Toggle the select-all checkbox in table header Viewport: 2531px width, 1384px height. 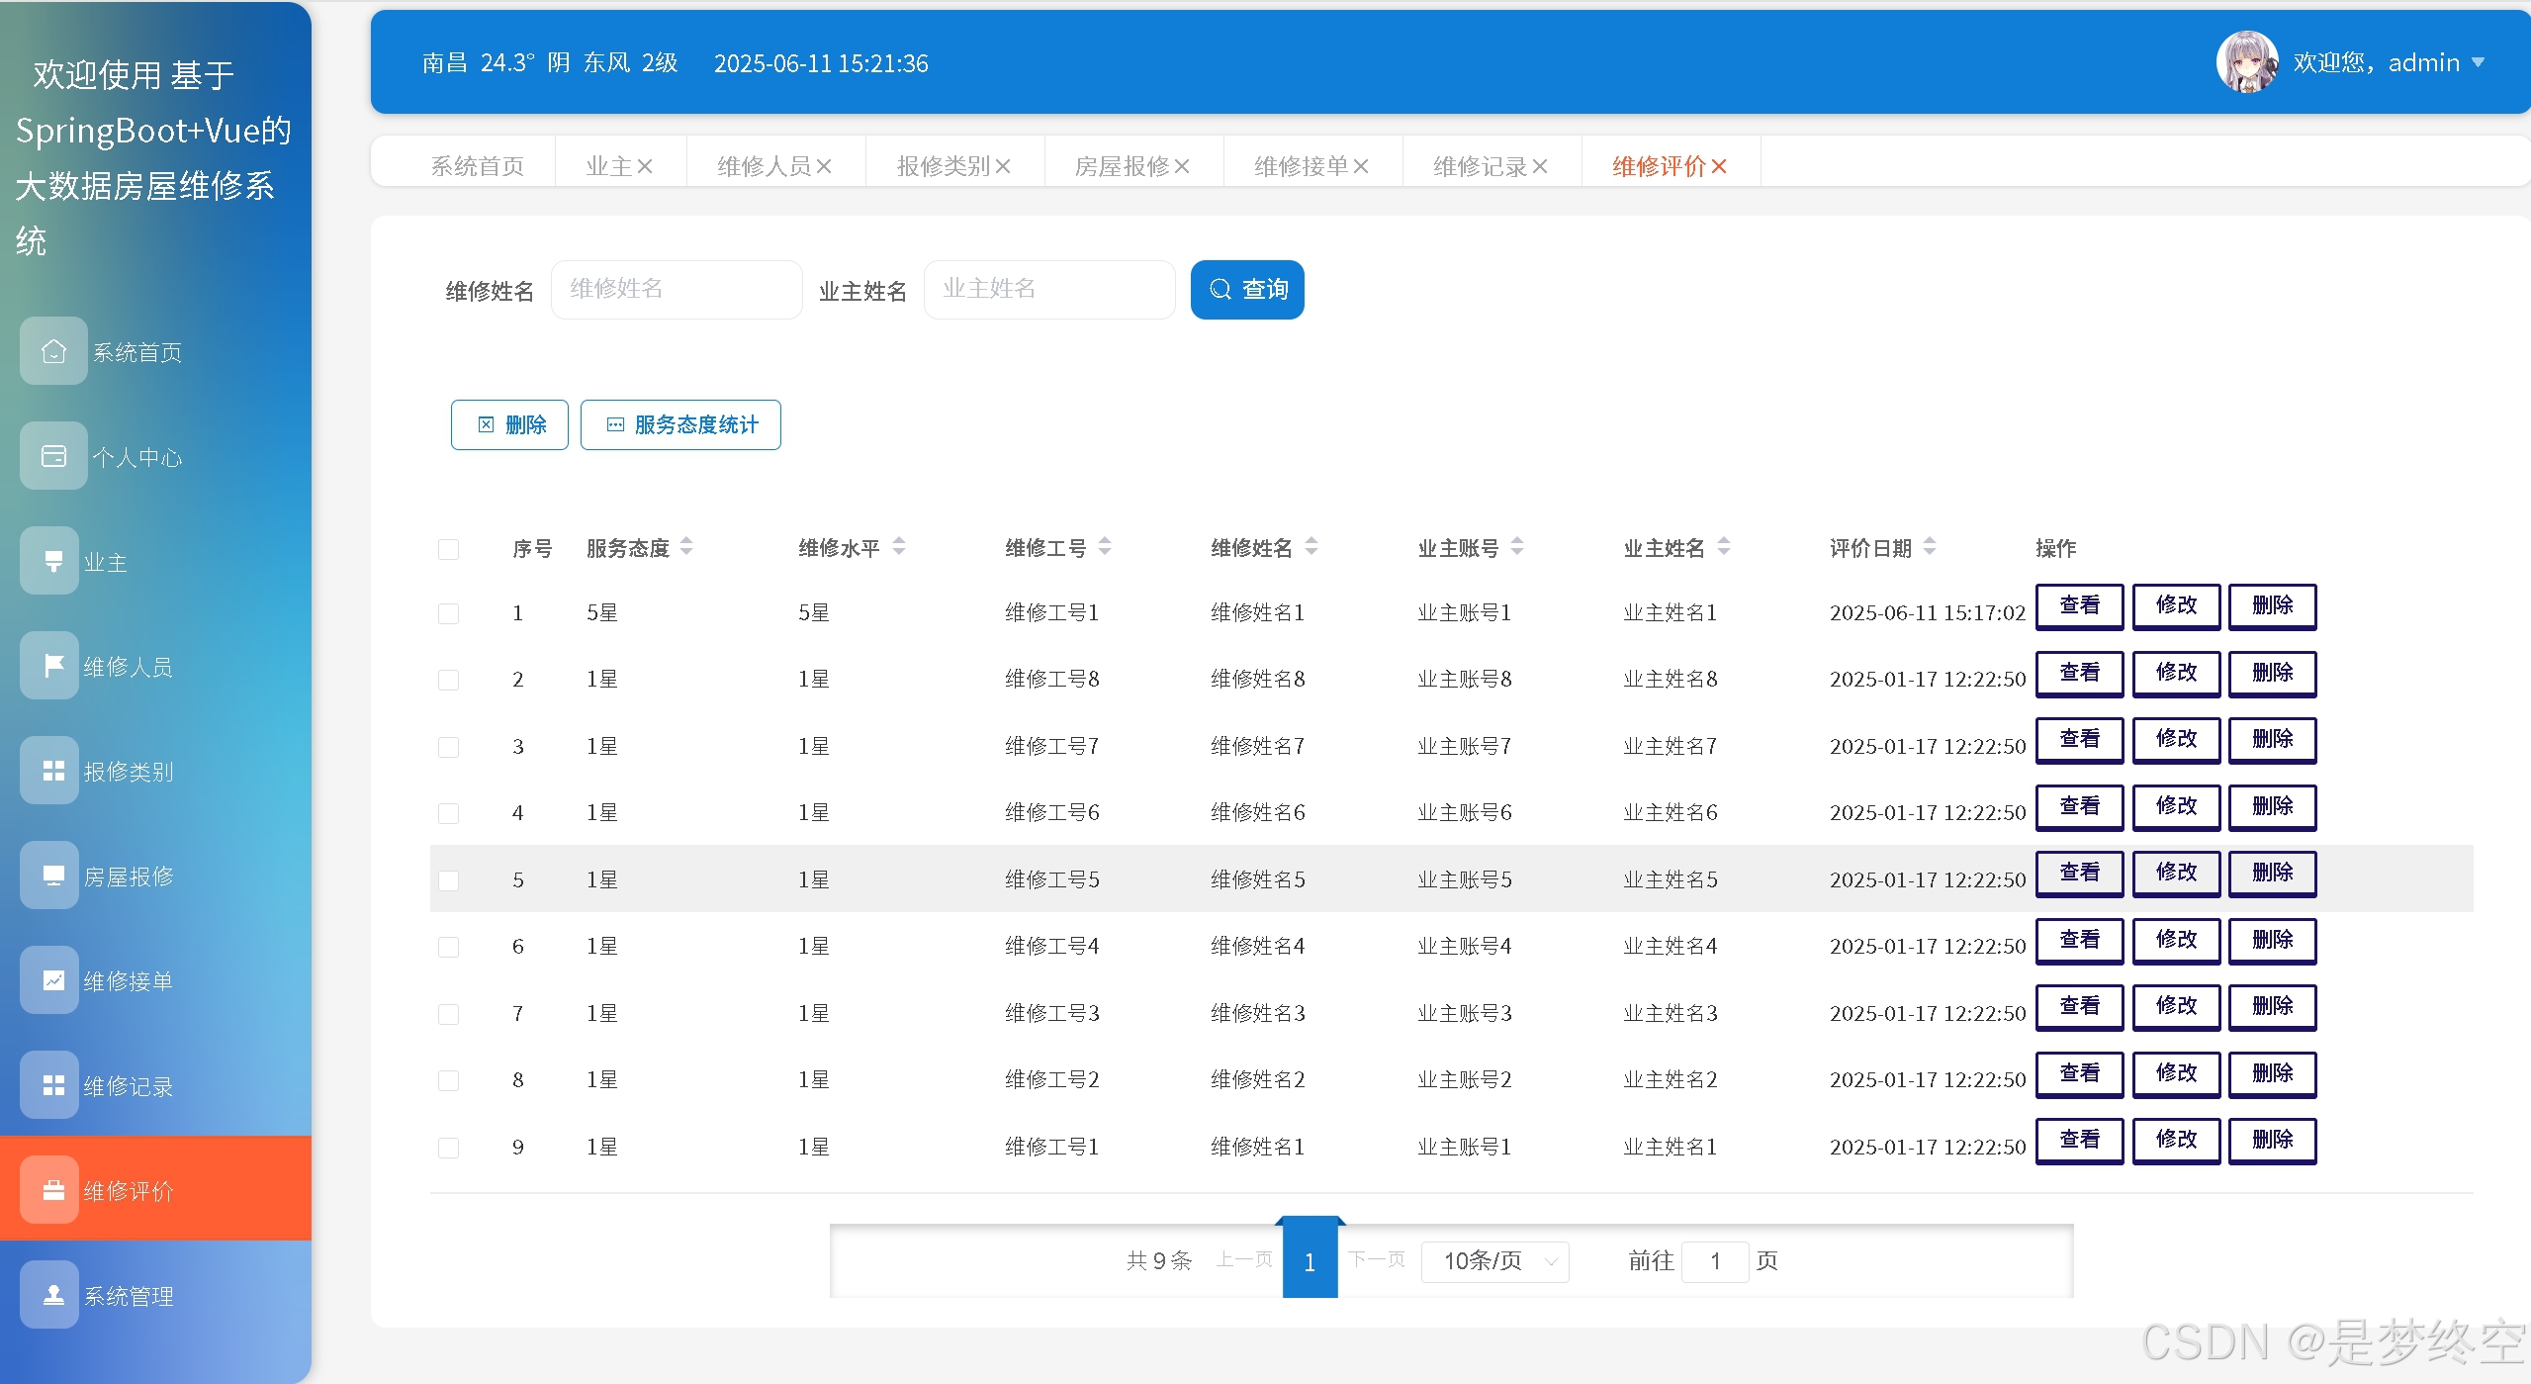[x=448, y=549]
